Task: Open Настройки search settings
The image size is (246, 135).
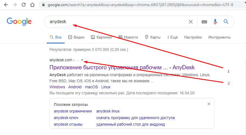Action: point(193,37)
